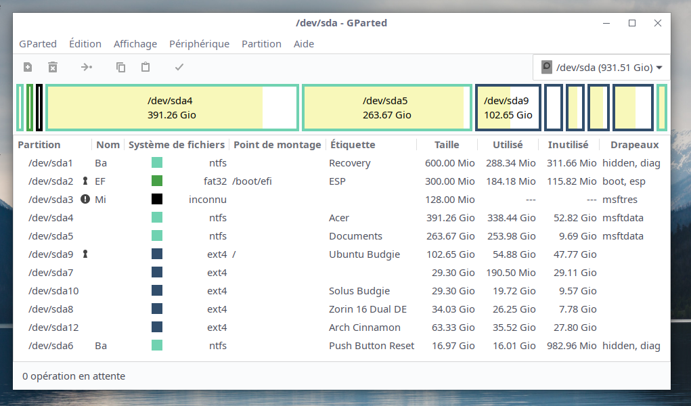Open the Périphérique menu
Viewport: 691px width, 406px height.
coord(199,44)
